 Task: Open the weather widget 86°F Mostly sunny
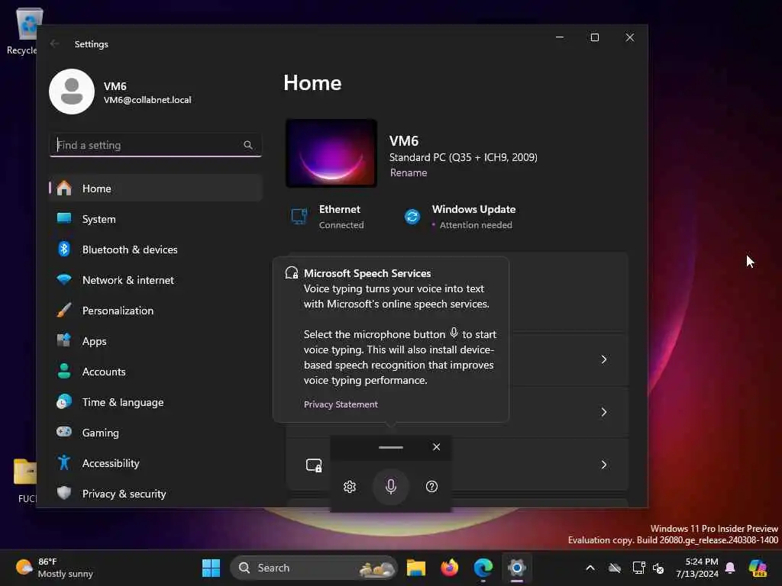pos(54,568)
